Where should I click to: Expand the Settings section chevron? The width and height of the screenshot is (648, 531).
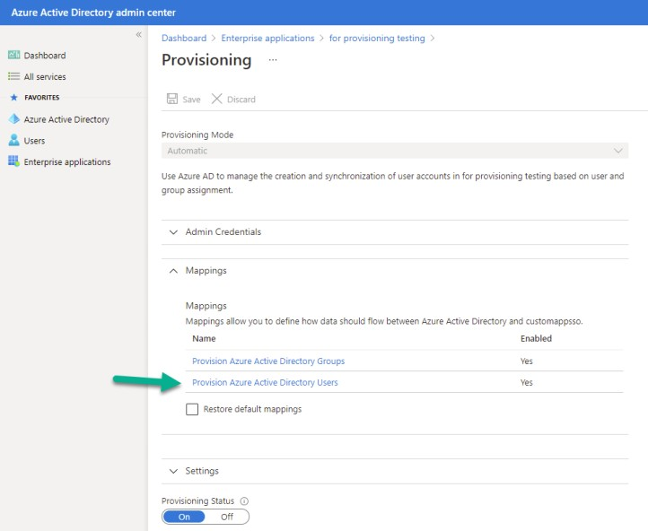(x=173, y=471)
